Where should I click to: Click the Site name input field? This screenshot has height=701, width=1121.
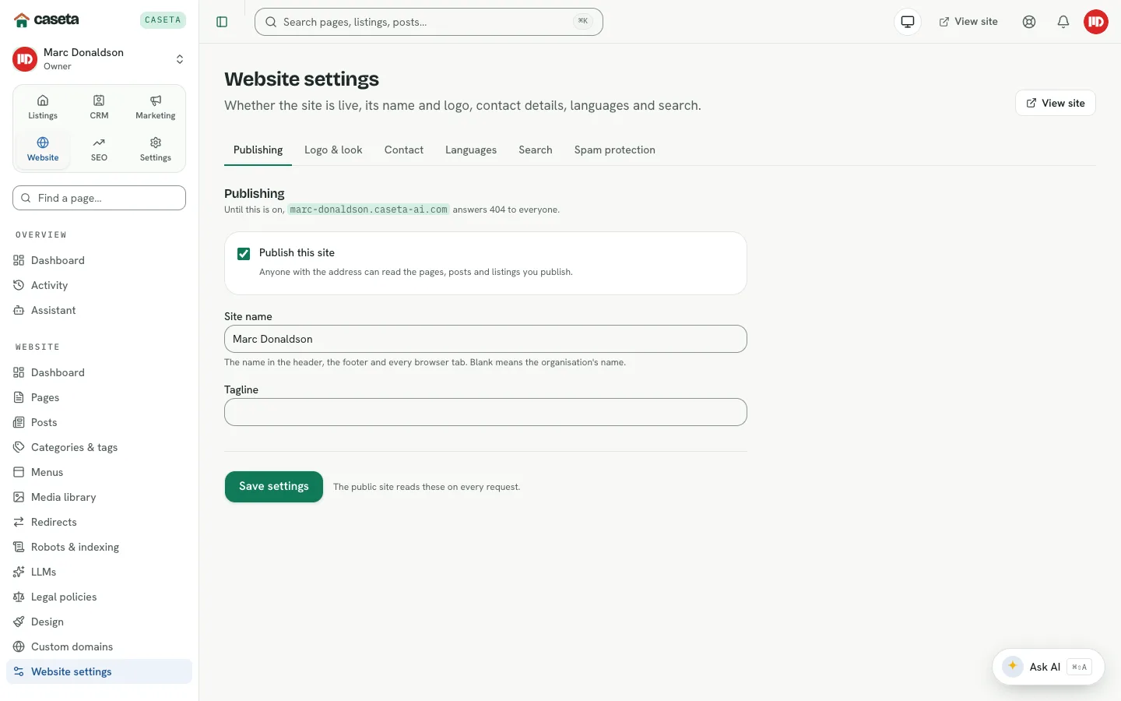486,339
